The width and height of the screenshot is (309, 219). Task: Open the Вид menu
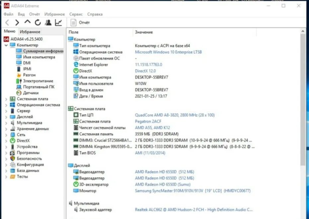click(21, 14)
